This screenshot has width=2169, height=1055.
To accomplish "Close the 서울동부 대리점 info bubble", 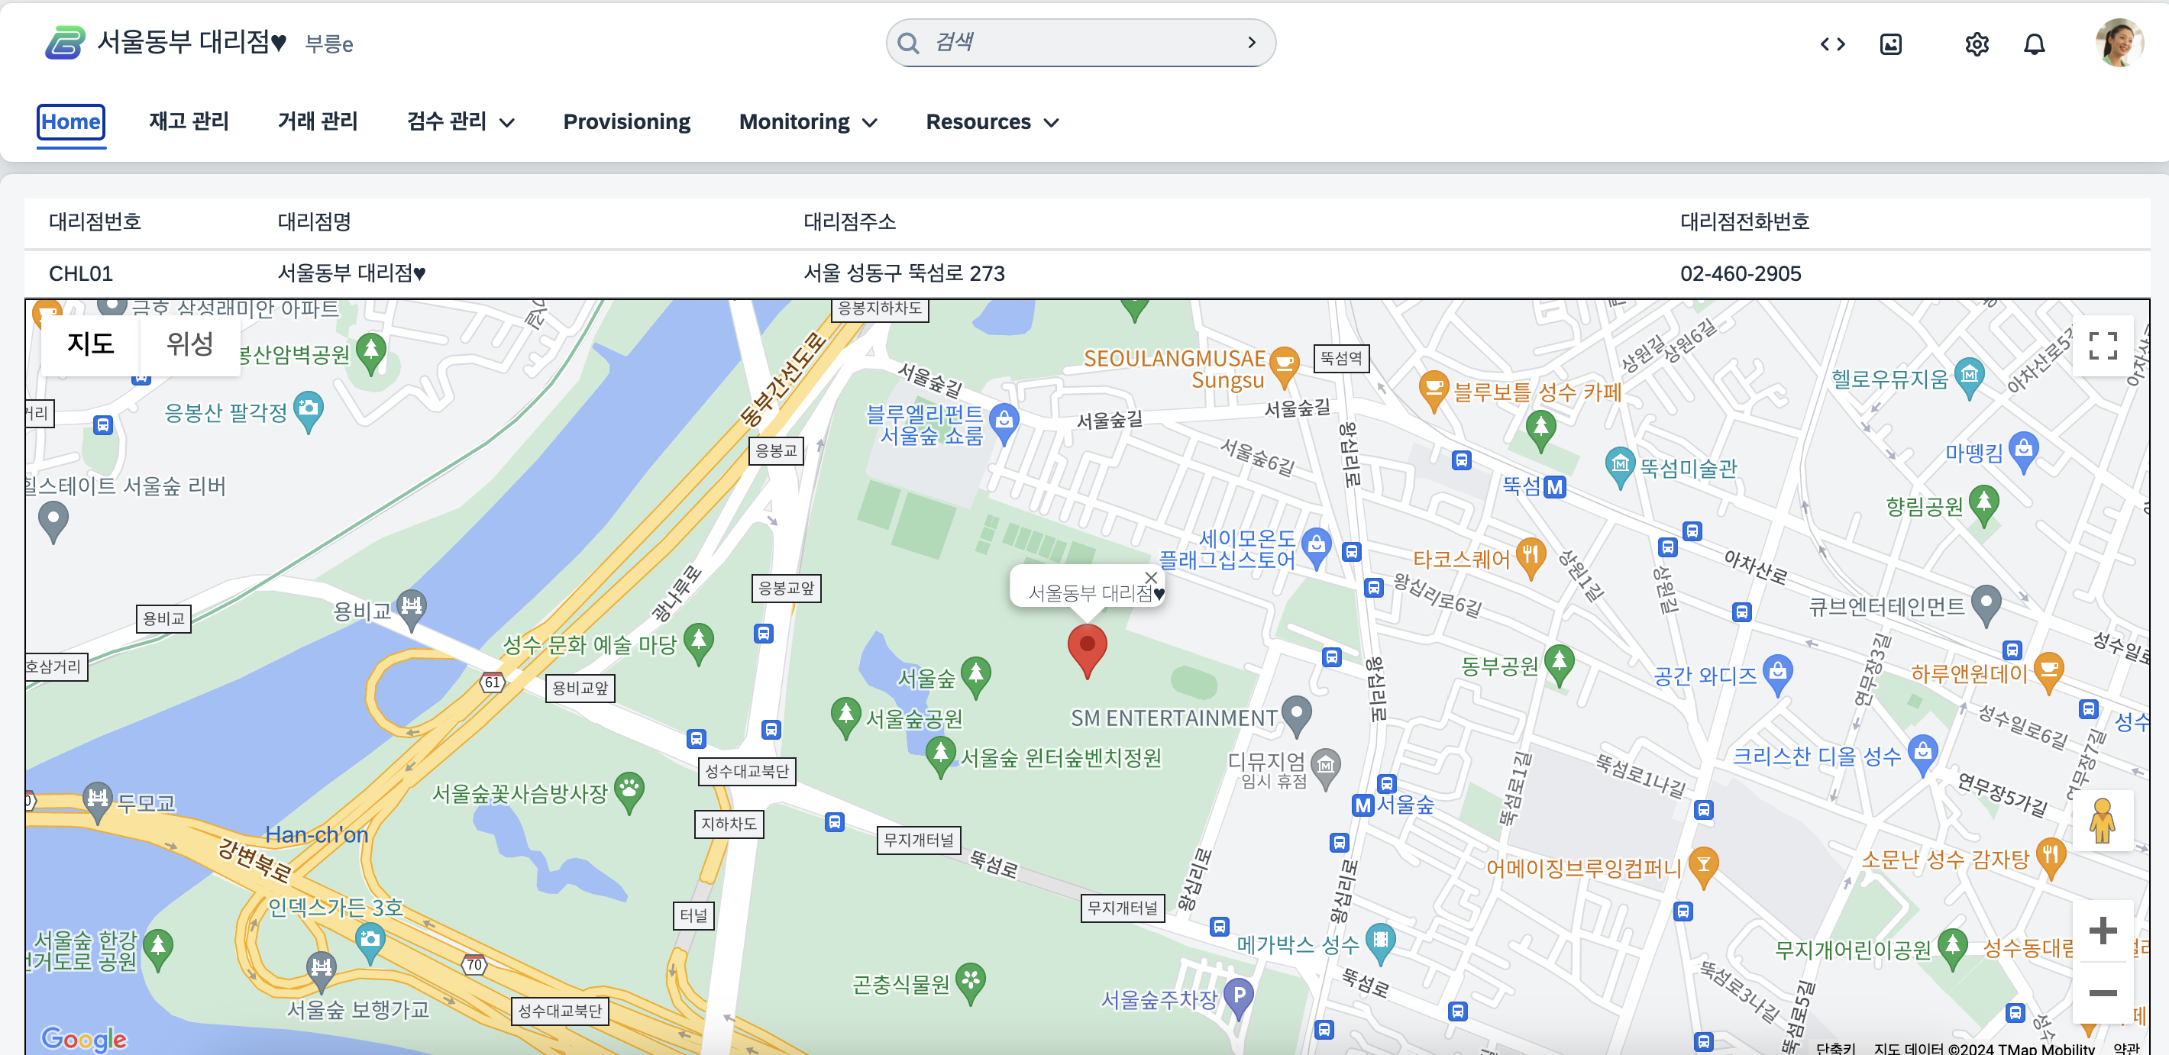I will (1150, 577).
